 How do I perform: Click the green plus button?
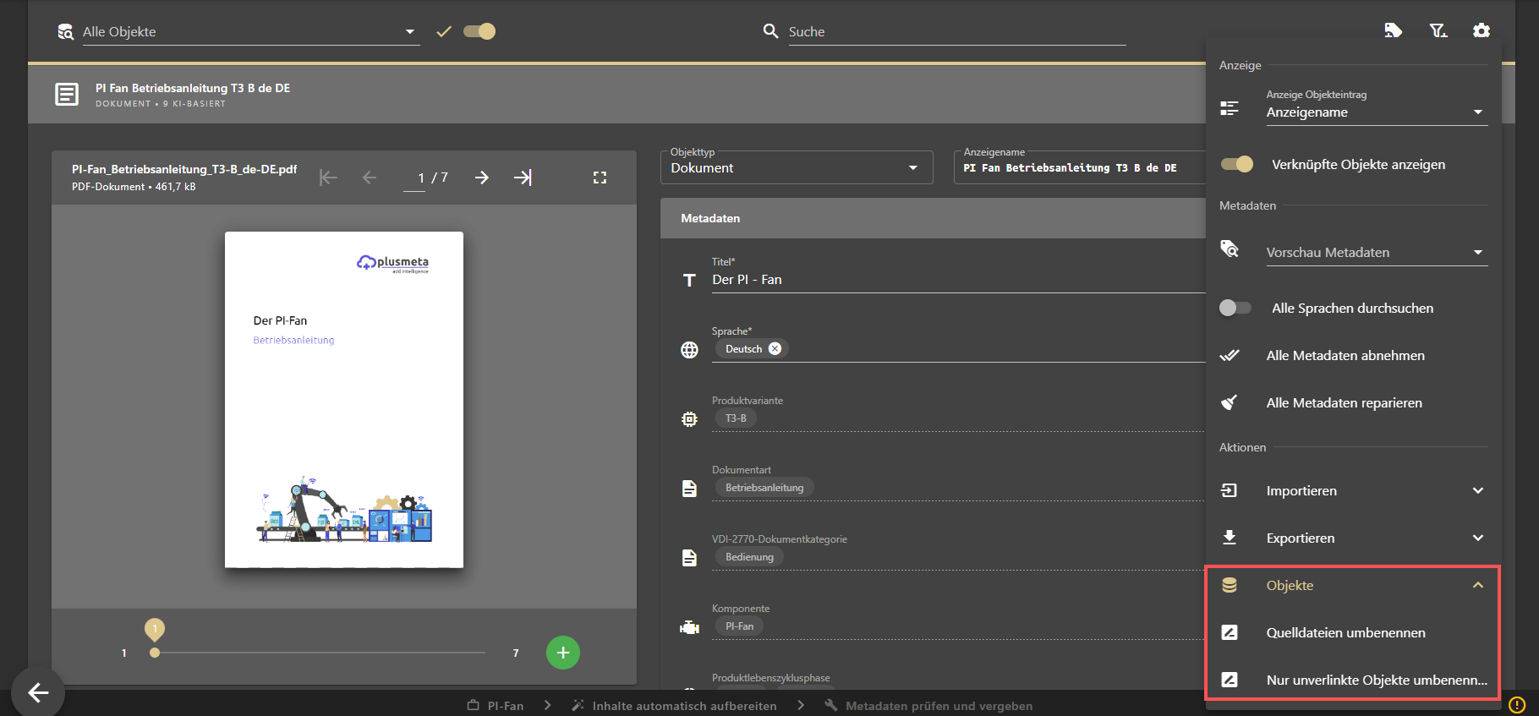(x=563, y=653)
